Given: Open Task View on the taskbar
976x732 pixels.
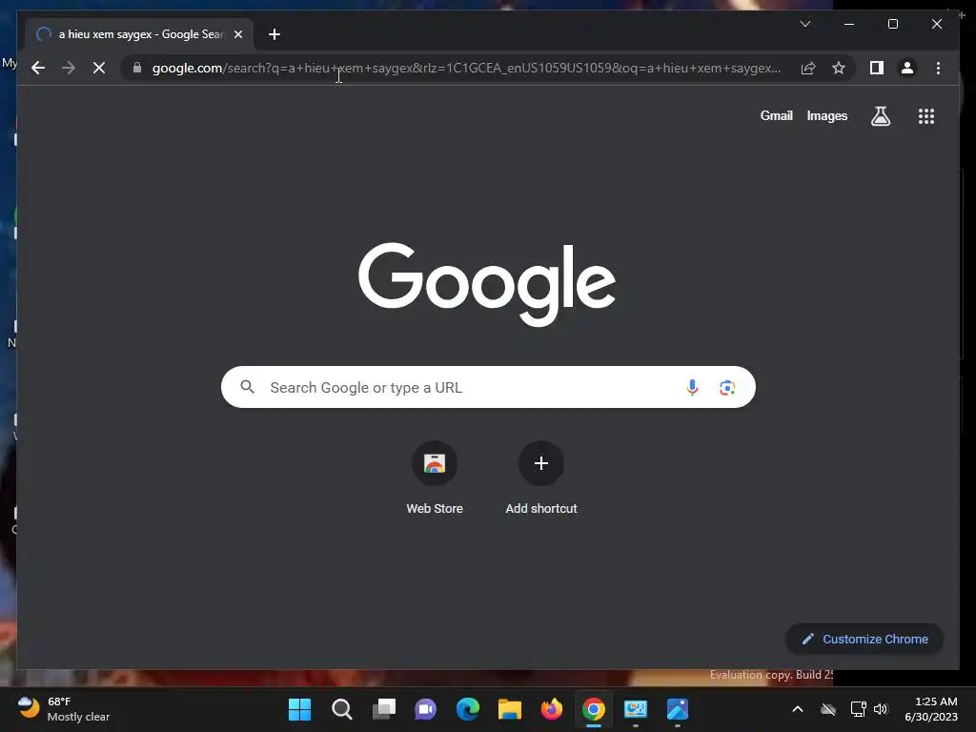Looking at the screenshot, I should pos(384,709).
